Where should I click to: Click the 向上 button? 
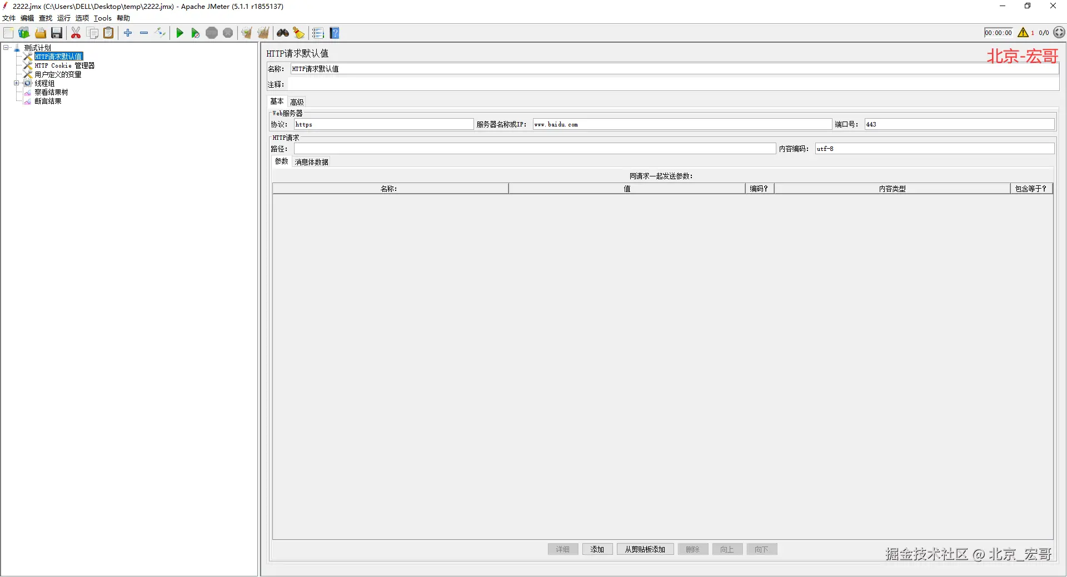coord(727,549)
